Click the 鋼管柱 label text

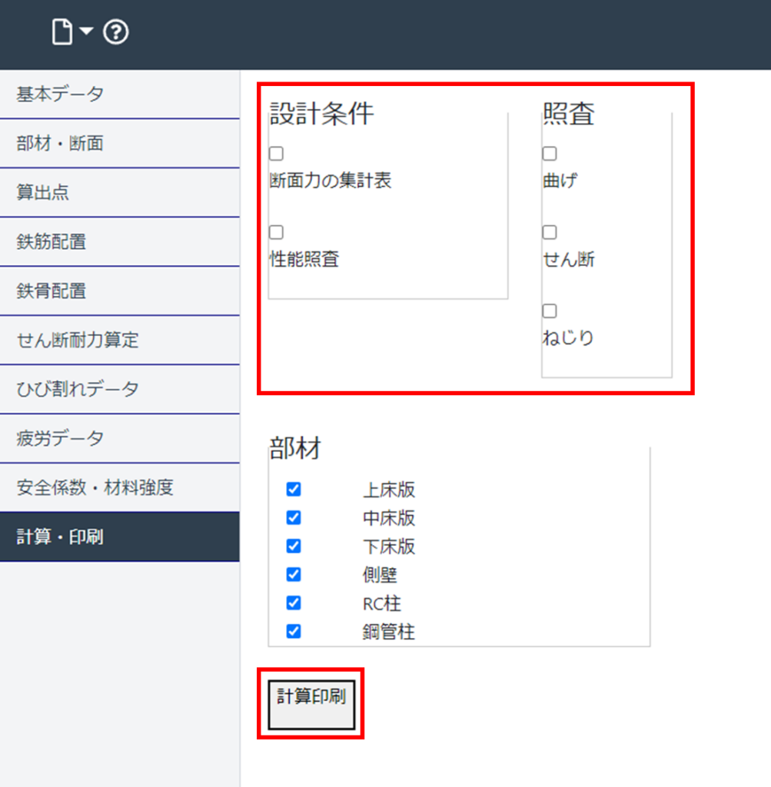389,632
